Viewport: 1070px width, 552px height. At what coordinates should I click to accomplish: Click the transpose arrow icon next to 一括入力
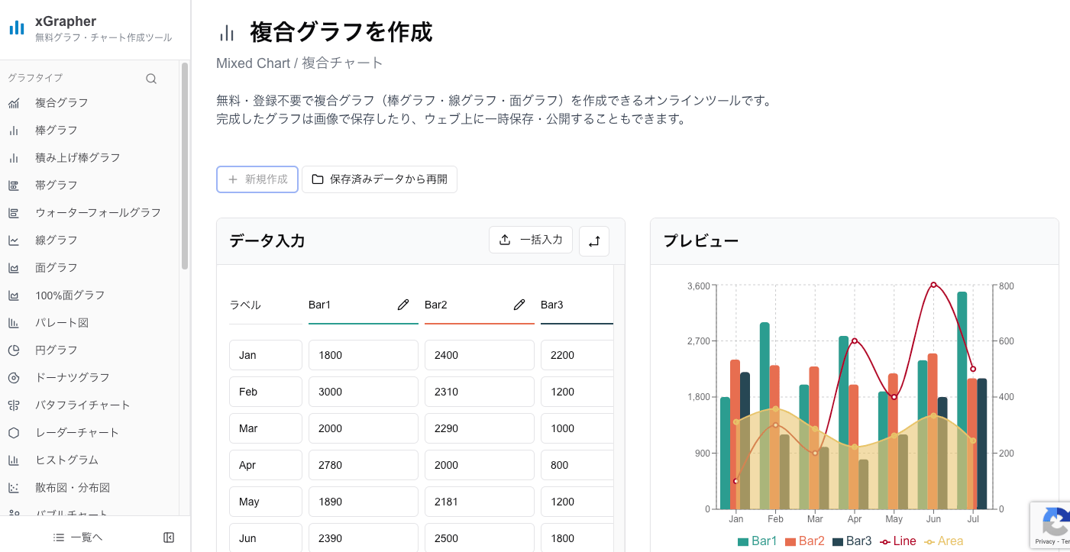pos(594,240)
